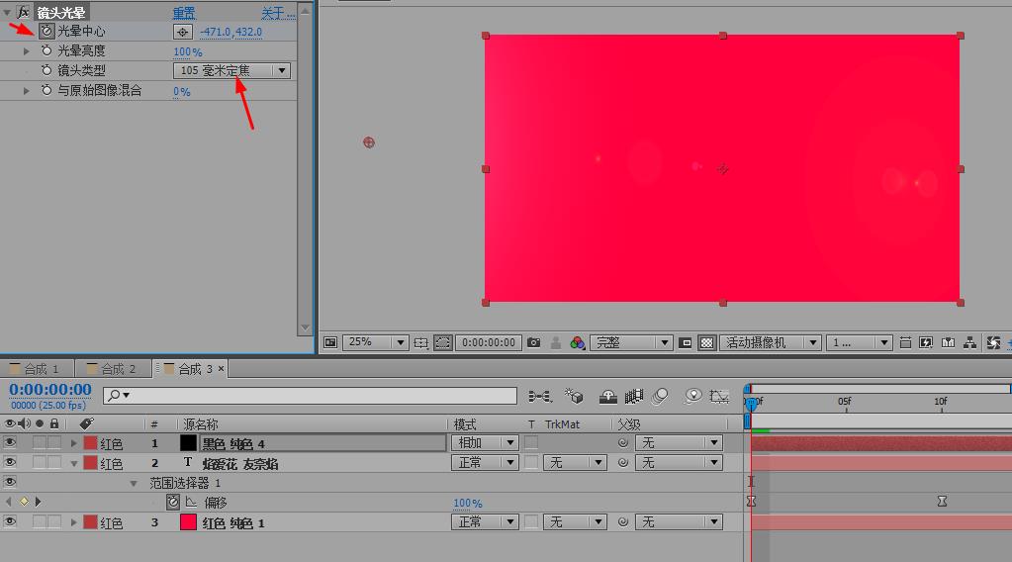Click the 光晕中心 crosshair point picker
The image size is (1012, 562).
click(x=182, y=32)
